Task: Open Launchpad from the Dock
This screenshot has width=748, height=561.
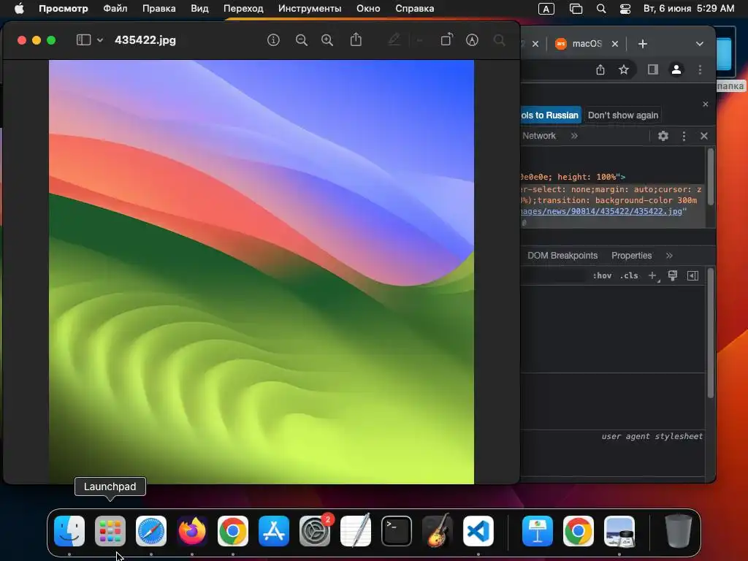Action: coord(110,531)
